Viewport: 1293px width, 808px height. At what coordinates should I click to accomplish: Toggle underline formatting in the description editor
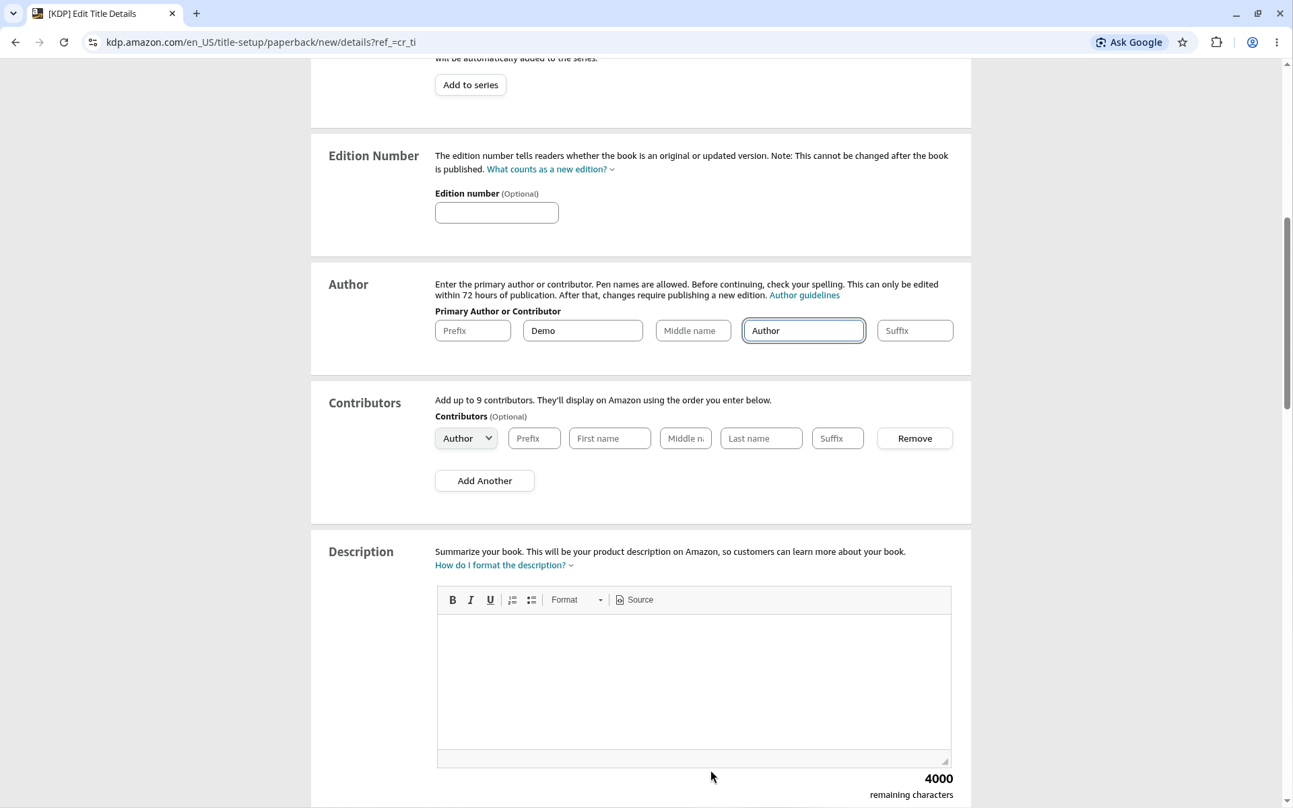pos(490,600)
